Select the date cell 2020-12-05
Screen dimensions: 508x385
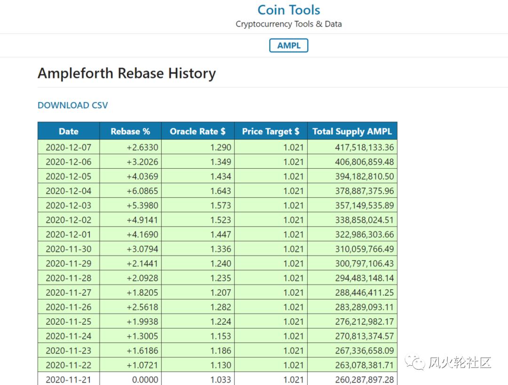coord(68,176)
